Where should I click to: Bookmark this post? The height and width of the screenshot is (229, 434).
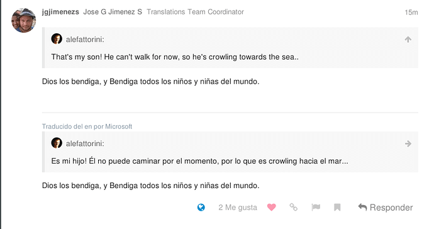(x=337, y=207)
